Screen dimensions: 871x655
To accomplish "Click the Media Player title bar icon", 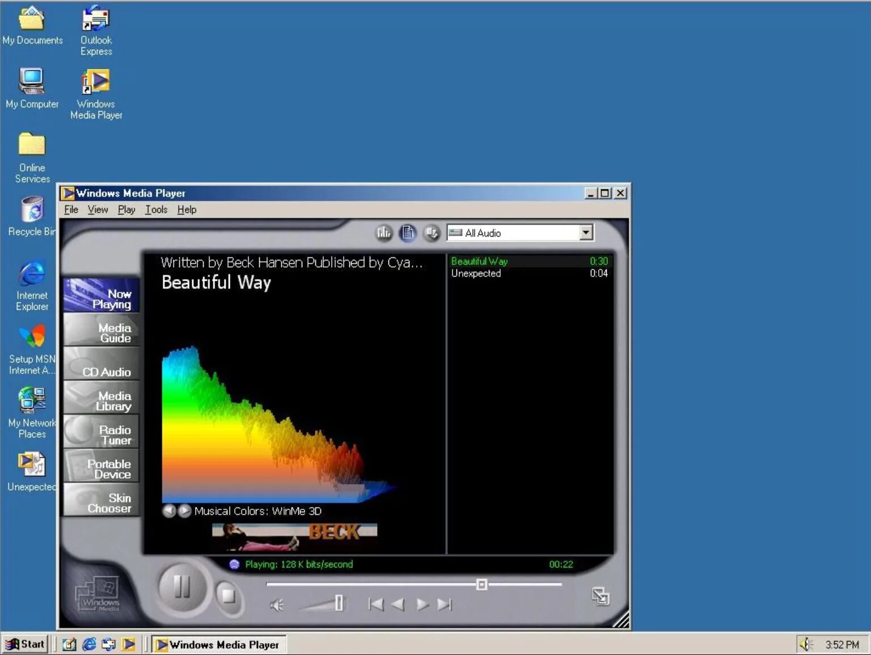I will click(x=68, y=193).
